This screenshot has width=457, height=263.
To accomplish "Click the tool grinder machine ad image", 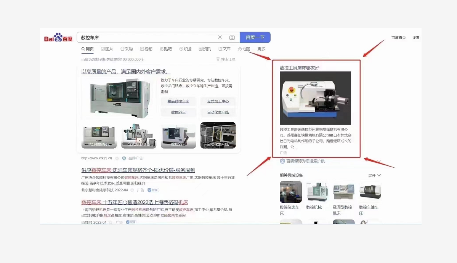I will [315, 98].
